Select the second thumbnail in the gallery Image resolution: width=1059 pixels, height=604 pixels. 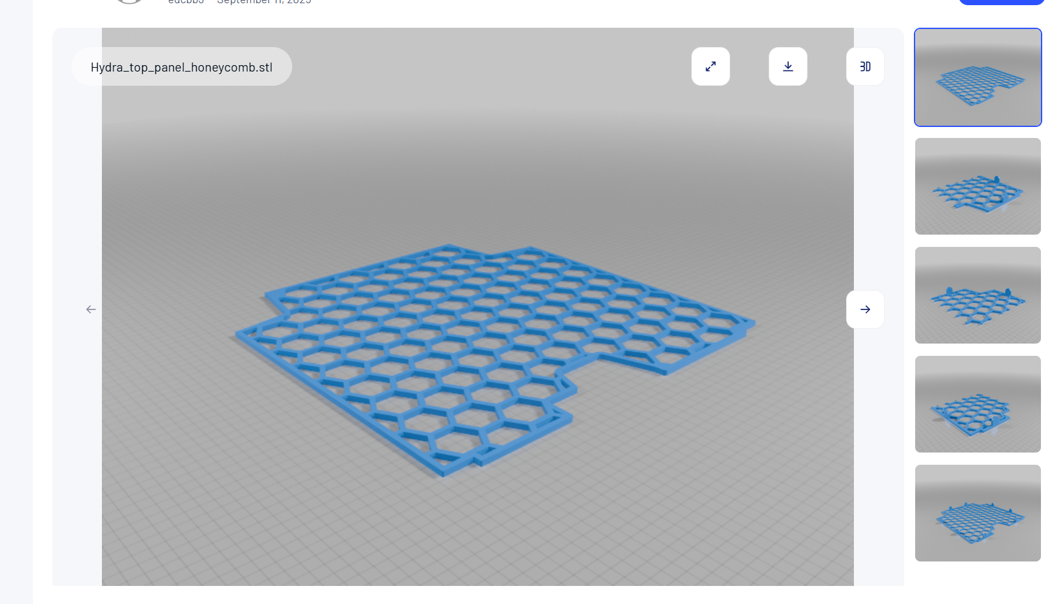978,186
